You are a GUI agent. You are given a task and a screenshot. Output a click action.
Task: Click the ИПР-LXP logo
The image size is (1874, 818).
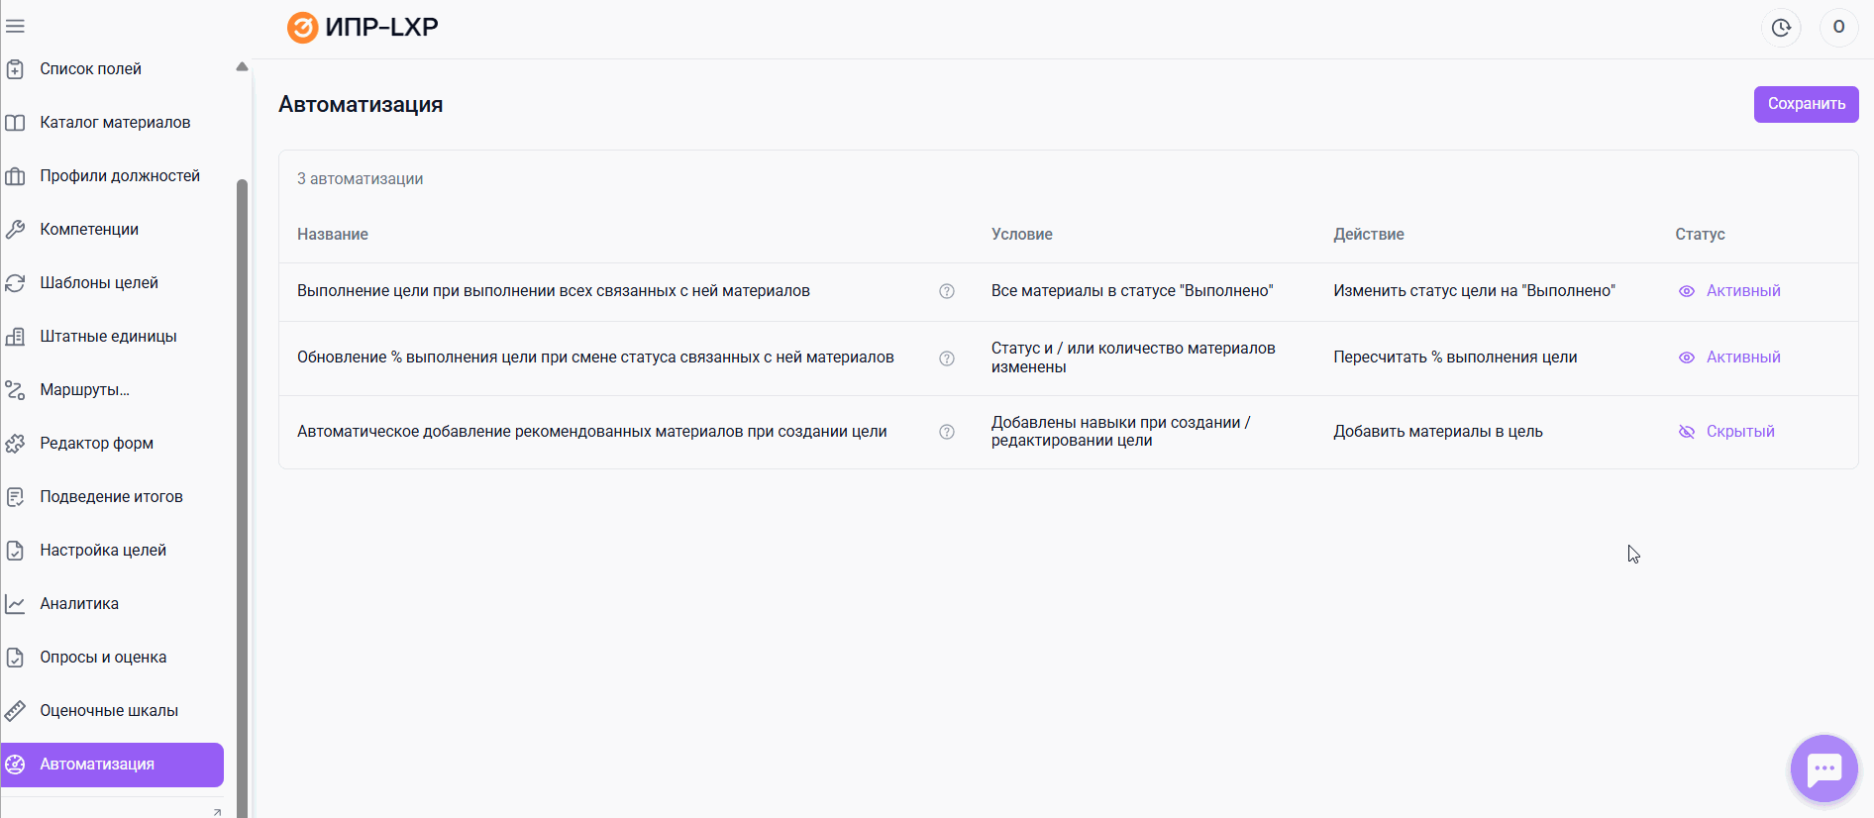[x=363, y=27]
